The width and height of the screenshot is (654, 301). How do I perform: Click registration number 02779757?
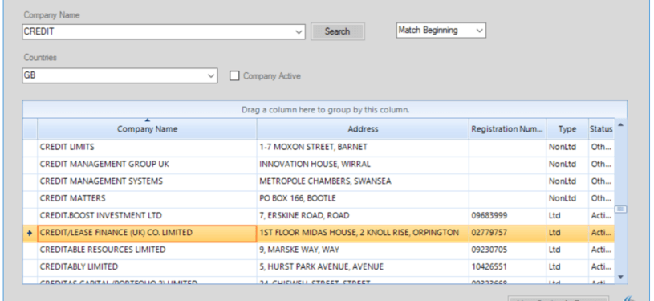coord(489,233)
